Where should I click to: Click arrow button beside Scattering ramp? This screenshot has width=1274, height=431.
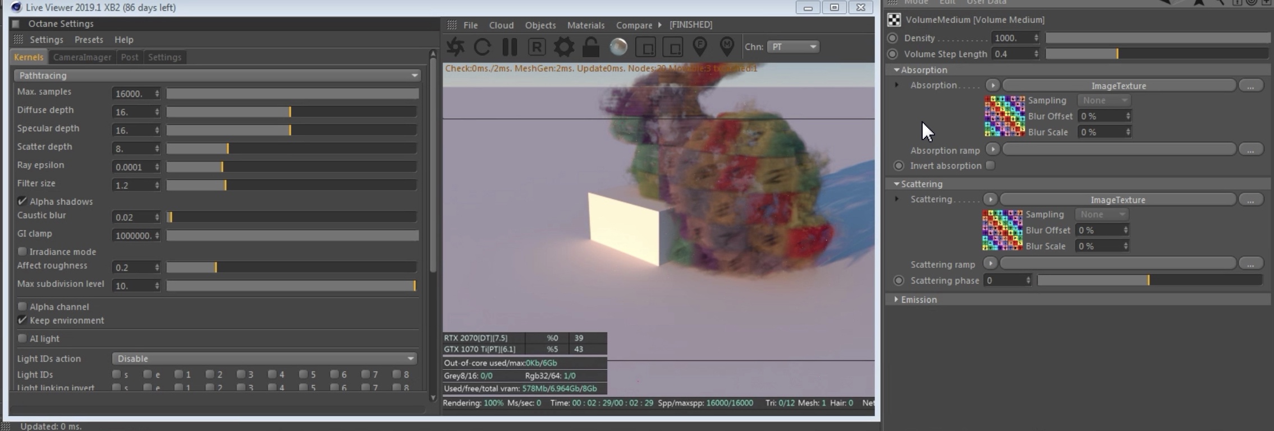(990, 263)
